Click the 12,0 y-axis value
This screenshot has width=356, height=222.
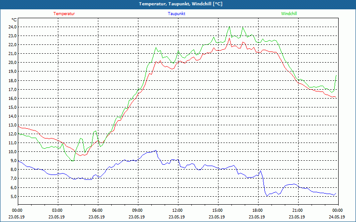12,134
